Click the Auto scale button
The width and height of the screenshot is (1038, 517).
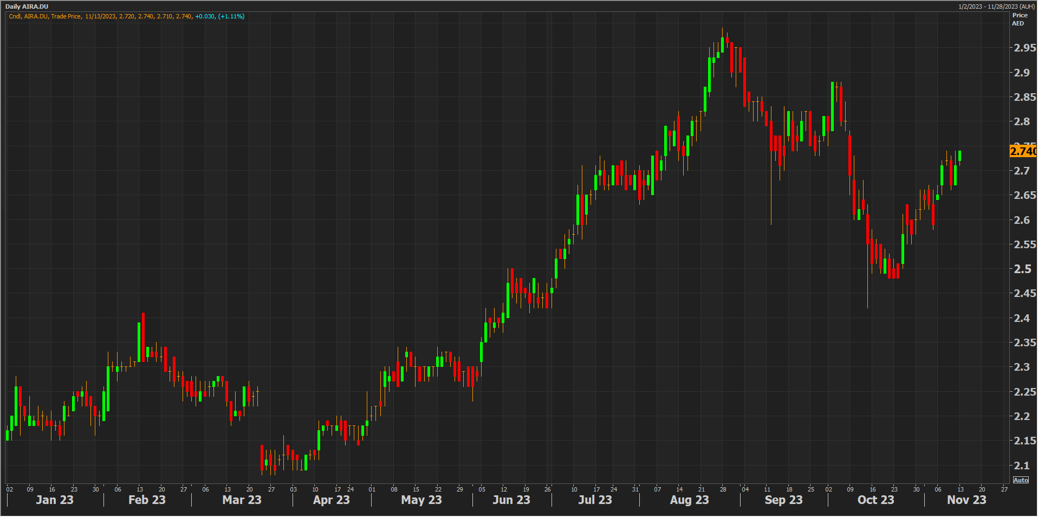click(x=1021, y=480)
